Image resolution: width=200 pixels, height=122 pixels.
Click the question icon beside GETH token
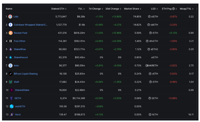coord(150,98)
